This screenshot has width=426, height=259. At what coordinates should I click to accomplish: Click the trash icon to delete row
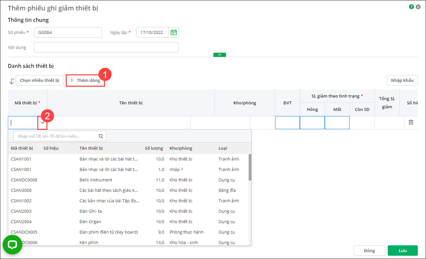tap(411, 122)
